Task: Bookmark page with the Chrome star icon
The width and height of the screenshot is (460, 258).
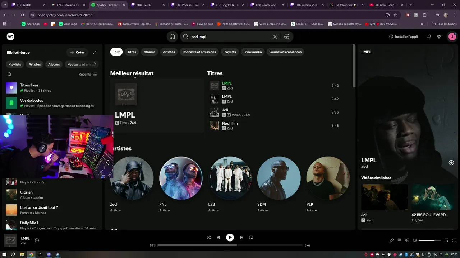Action: (x=395, y=15)
